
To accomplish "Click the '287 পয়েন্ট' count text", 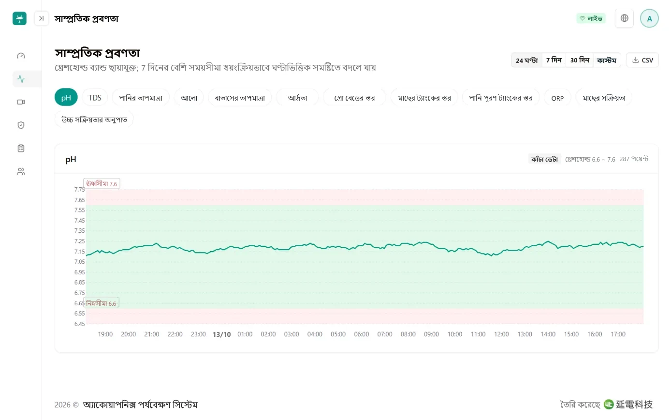I will tap(634, 159).
